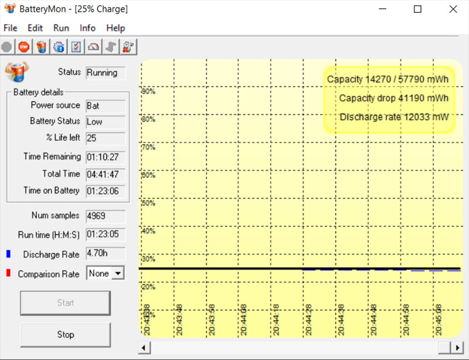Click the grey disabled toolbar icon beside the gauge
This screenshot has width=469, height=360.
(x=111, y=46)
